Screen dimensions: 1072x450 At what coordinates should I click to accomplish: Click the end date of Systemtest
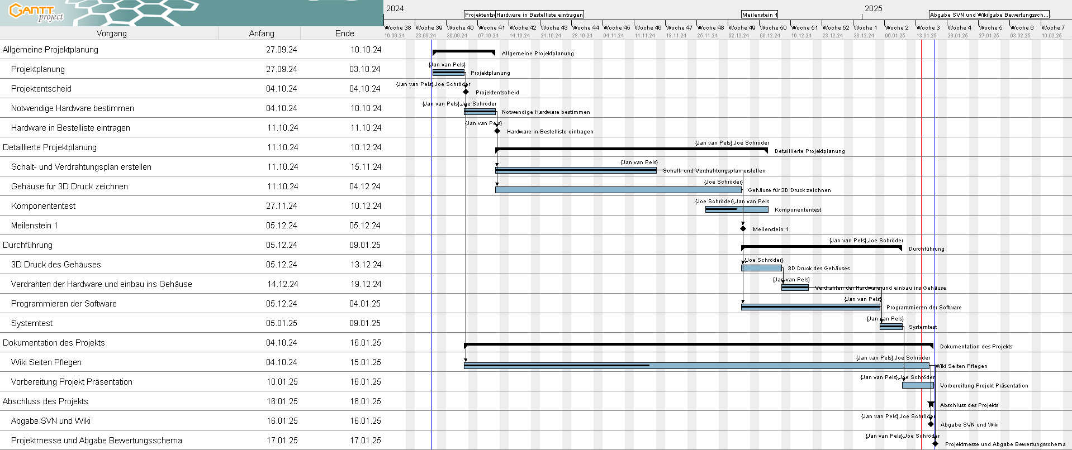pyautogui.click(x=366, y=323)
